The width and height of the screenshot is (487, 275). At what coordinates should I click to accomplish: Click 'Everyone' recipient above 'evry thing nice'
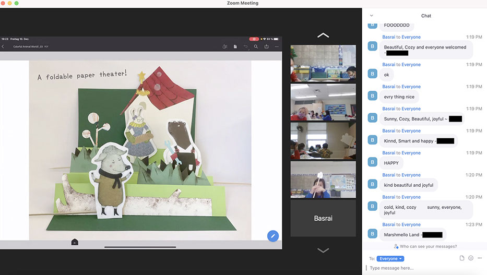tap(411, 87)
